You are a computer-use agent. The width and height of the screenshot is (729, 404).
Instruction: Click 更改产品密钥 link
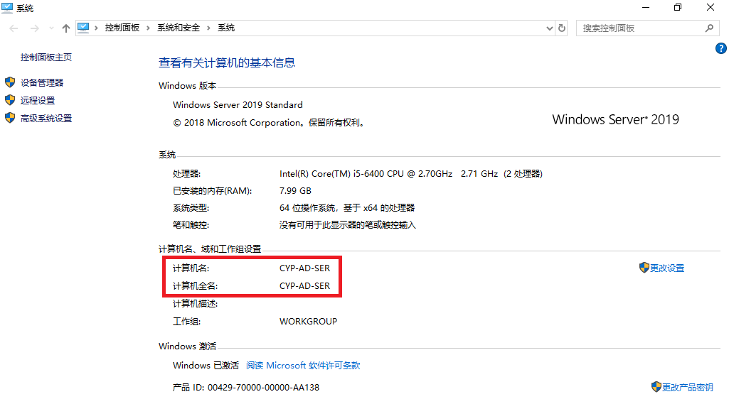(x=688, y=387)
